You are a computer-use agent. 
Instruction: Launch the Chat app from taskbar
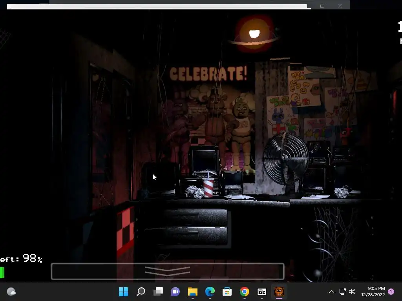pos(175,292)
